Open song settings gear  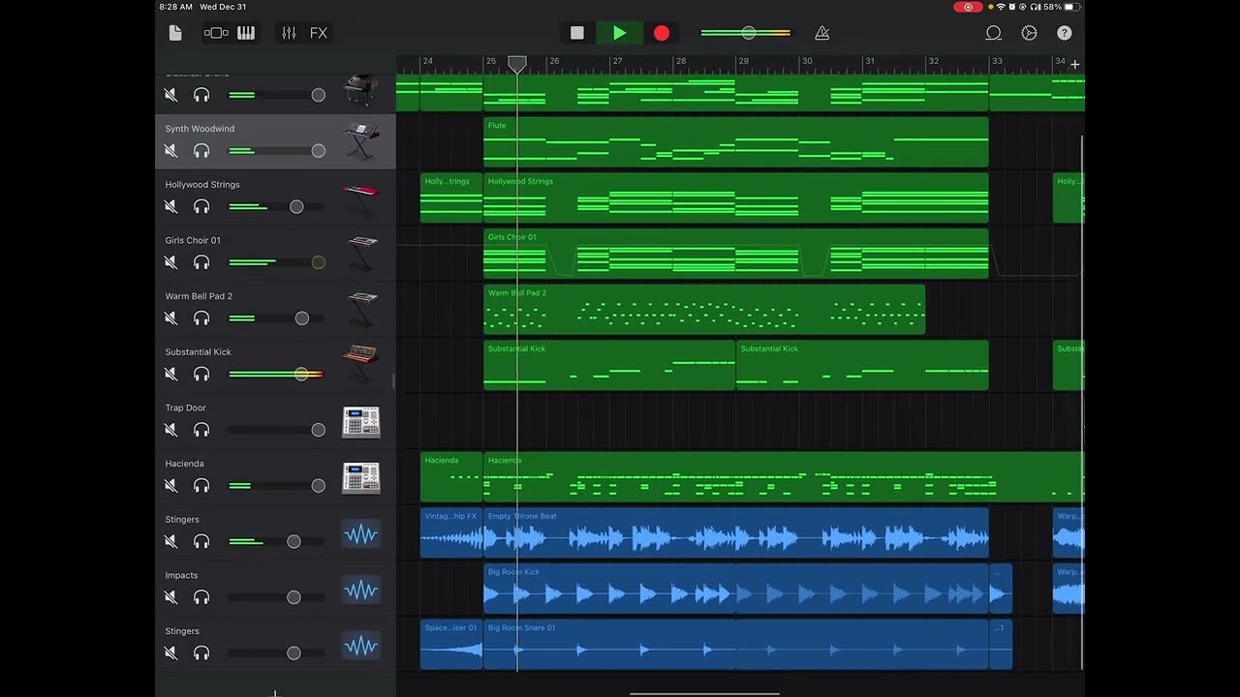pyautogui.click(x=1029, y=33)
